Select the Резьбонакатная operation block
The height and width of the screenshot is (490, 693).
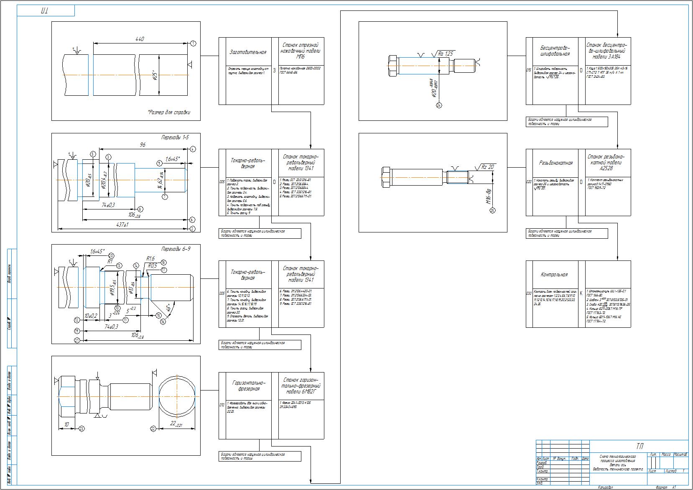[555, 163]
